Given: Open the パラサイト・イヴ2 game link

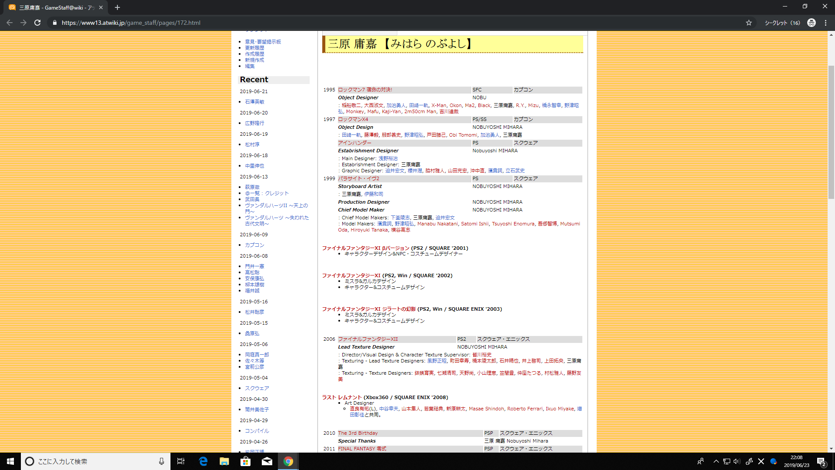Looking at the screenshot, I should tap(358, 178).
